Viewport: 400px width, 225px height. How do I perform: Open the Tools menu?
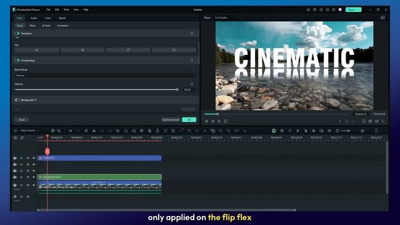point(66,10)
